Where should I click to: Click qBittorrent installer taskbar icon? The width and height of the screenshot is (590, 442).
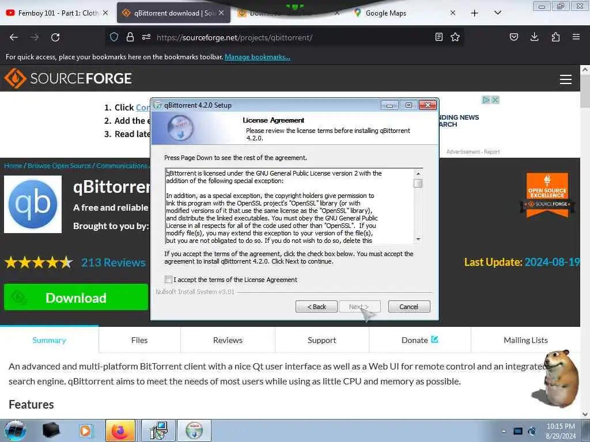click(x=194, y=430)
